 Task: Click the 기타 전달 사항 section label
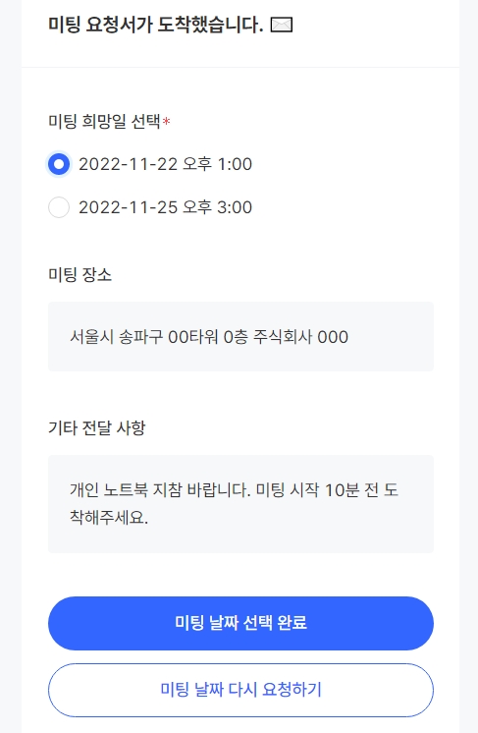[x=96, y=427]
